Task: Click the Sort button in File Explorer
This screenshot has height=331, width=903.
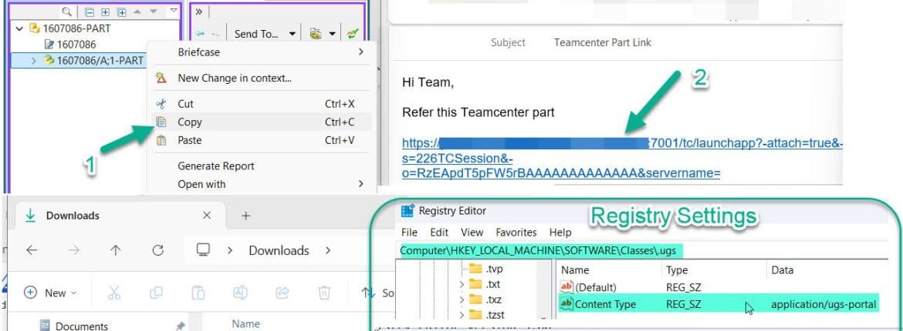Action: click(x=377, y=293)
